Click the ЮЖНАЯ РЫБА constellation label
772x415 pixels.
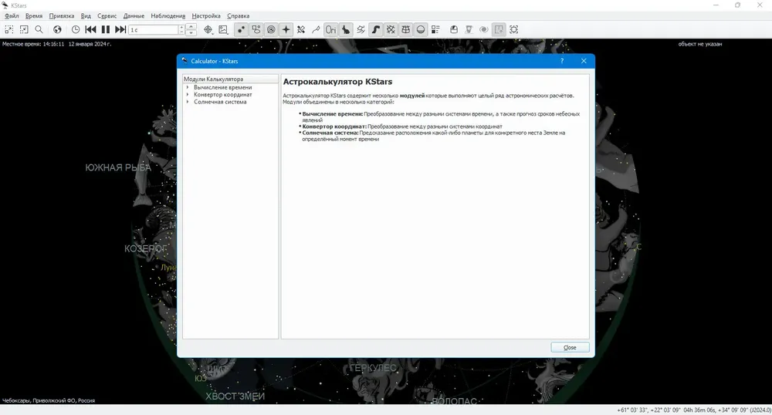click(118, 167)
